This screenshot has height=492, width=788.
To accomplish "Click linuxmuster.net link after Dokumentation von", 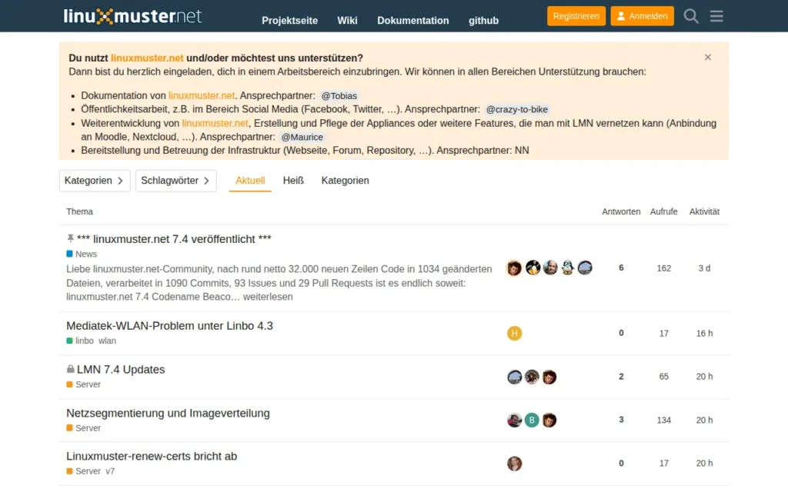I will (202, 95).
